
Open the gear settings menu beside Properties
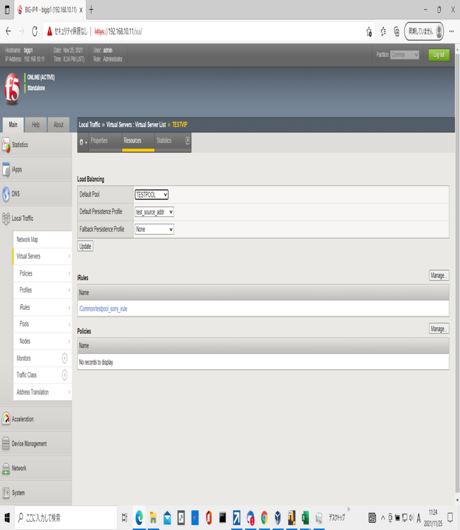coord(83,141)
